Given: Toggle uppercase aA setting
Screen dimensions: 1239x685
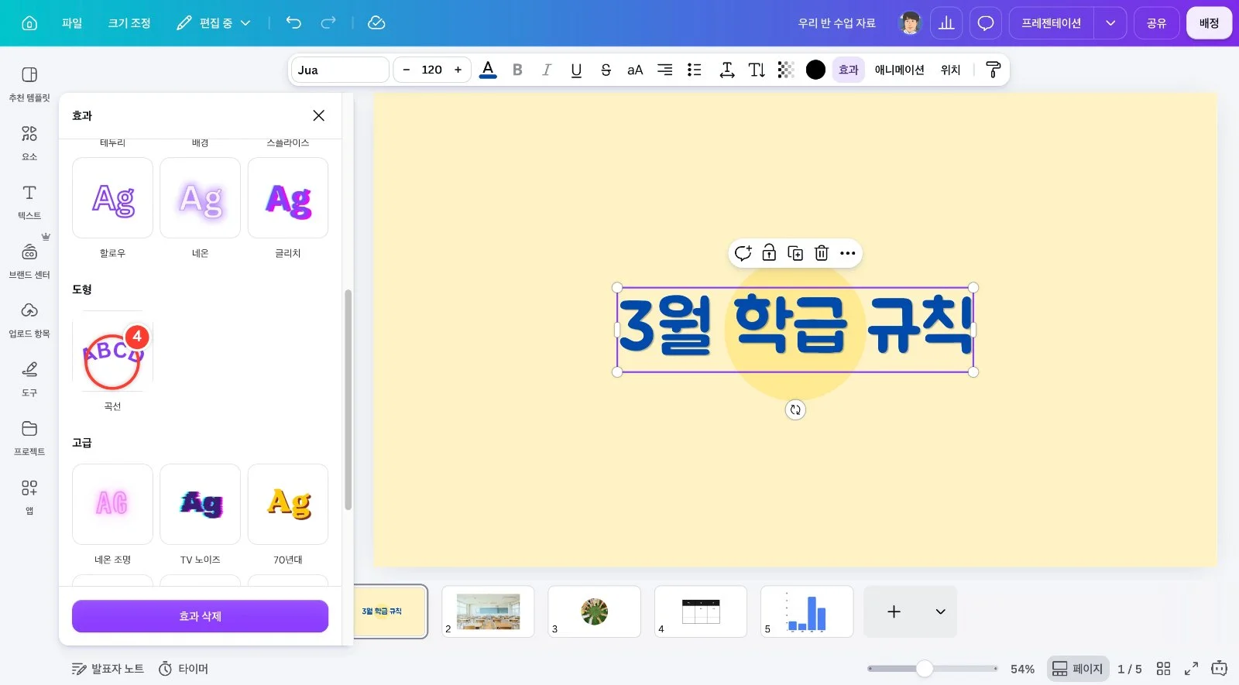Looking at the screenshot, I should (635, 70).
